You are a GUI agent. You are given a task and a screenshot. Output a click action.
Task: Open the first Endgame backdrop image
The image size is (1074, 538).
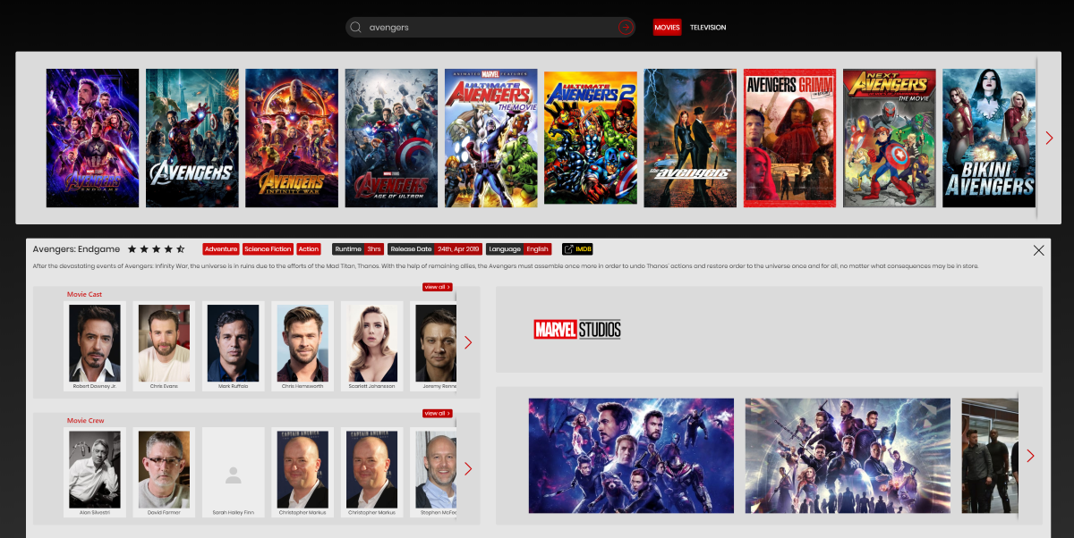tap(632, 456)
